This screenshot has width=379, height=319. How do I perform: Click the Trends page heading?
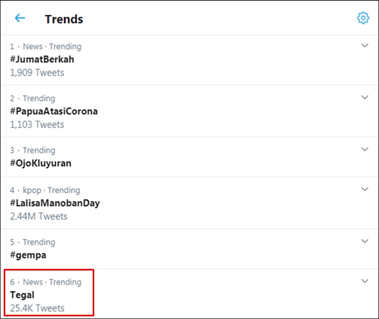tap(64, 19)
